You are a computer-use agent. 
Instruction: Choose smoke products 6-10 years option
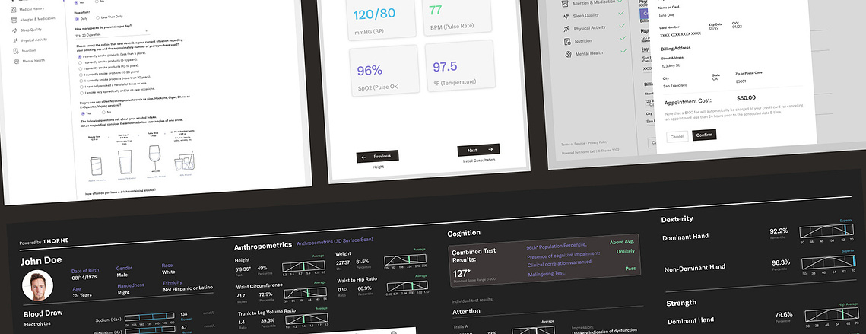[81, 62]
